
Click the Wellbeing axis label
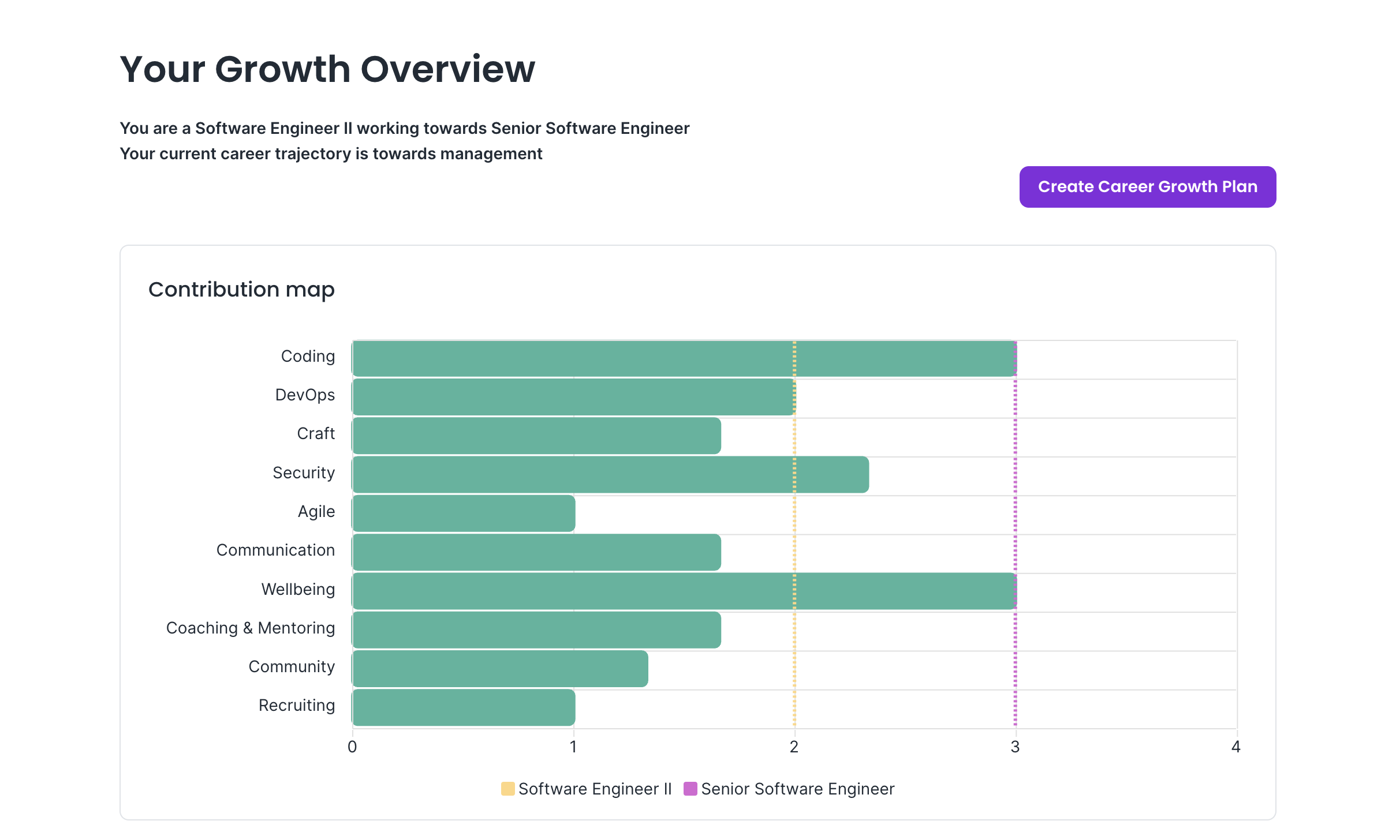[x=298, y=589]
